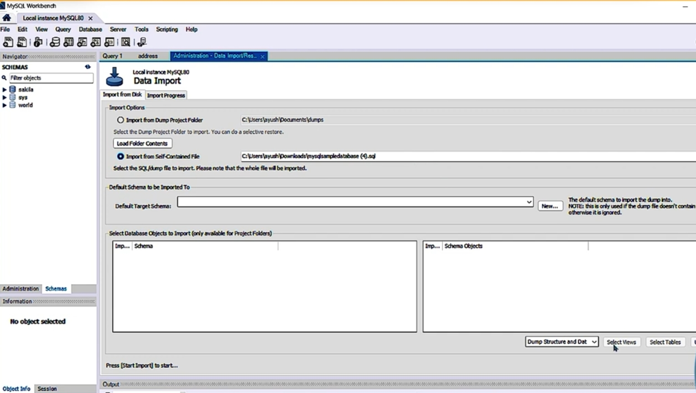Open the File menu
Viewport: 696px width, 393px height.
pos(5,29)
